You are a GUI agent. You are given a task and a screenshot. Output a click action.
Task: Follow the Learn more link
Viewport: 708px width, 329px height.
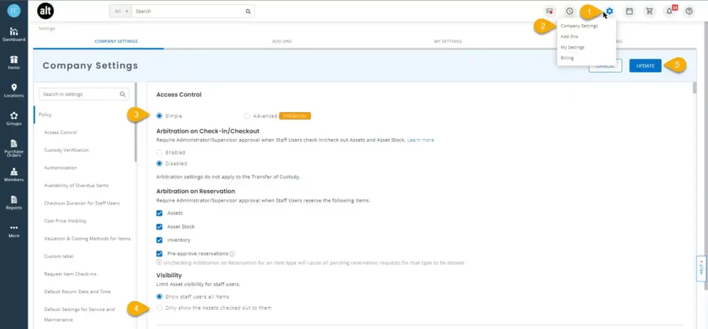(x=420, y=140)
